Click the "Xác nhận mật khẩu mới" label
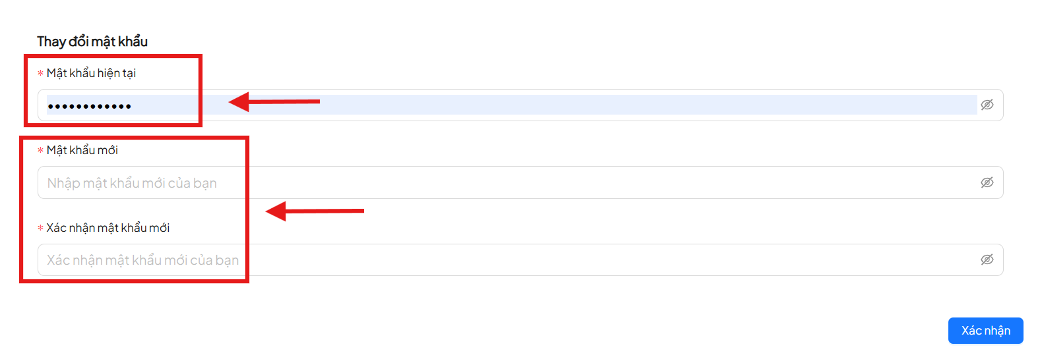This screenshot has width=1040, height=357. 108,228
